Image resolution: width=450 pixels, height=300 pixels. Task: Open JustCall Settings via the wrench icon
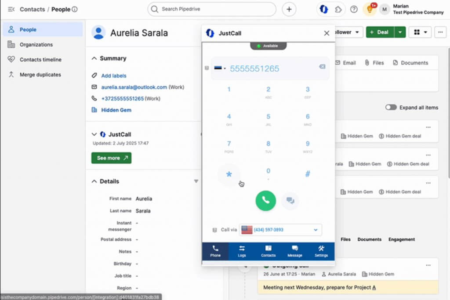321,251
